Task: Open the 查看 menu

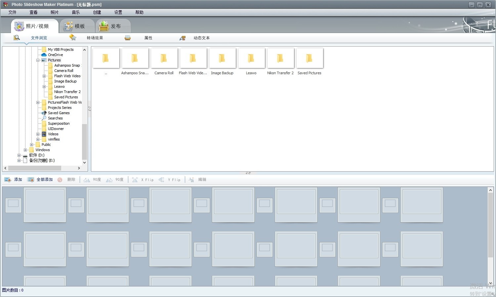Action: click(33, 12)
